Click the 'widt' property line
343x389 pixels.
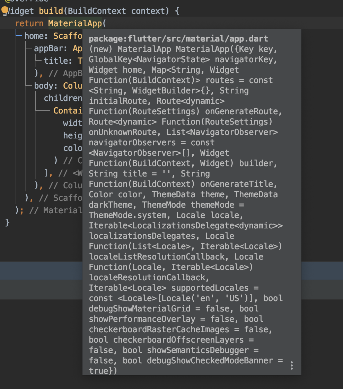[x=72, y=123]
